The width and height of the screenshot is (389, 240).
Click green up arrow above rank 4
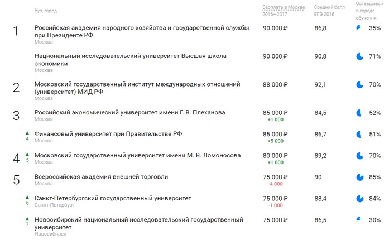(26, 132)
